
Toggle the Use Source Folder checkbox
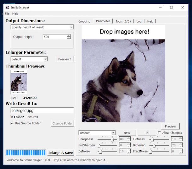pos(12,123)
